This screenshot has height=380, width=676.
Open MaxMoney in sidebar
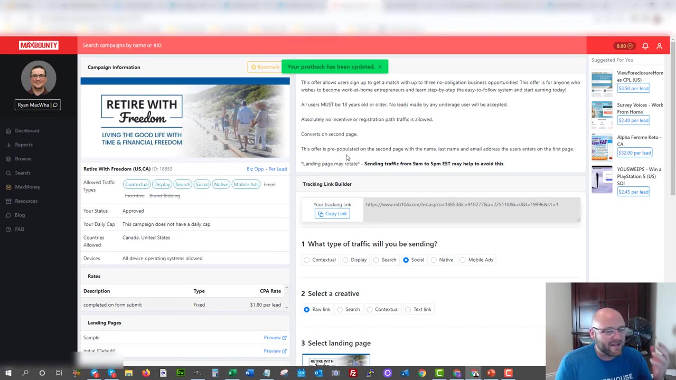[27, 187]
